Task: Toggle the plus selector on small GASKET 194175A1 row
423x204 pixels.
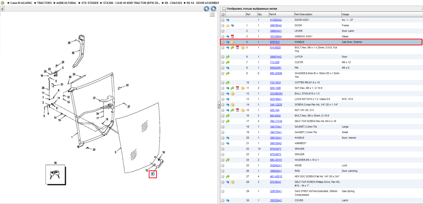Action: [x=223, y=132]
